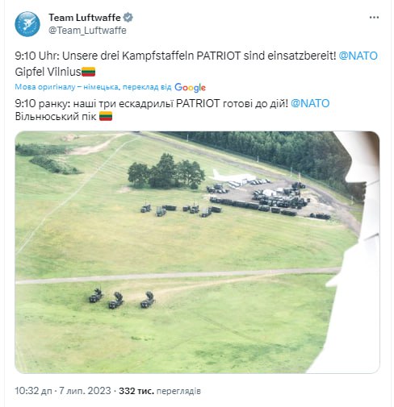
Task: Open the attached aerial PATRIOT photo
Action: pos(197,252)
